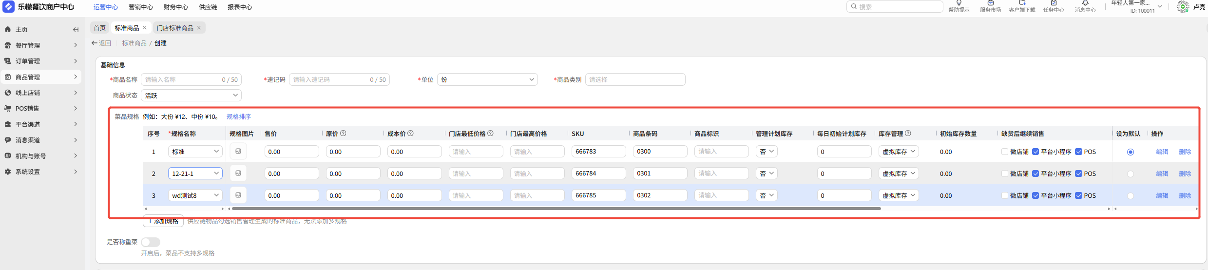Click the 客户端下载 download icon
1208x270 pixels.
(x=1022, y=2)
